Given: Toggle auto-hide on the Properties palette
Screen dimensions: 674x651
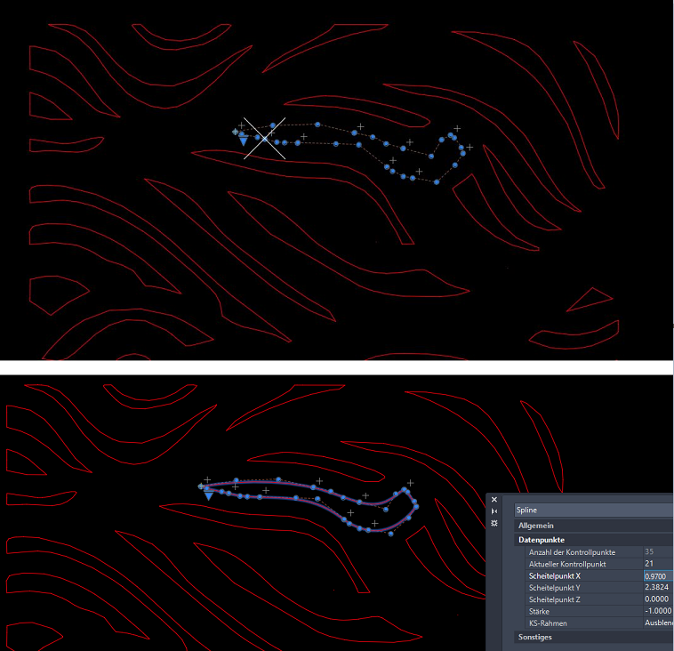Looking at the screenshot, I should 493,511.
